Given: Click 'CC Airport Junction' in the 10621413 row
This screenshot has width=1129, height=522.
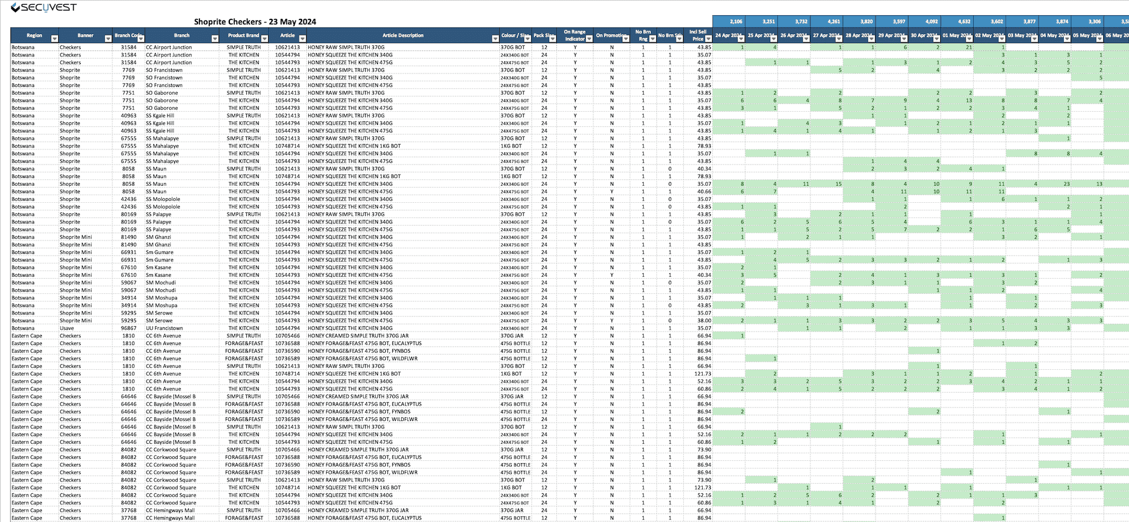Looking at the screenshot, I should (x=169, y=48).
